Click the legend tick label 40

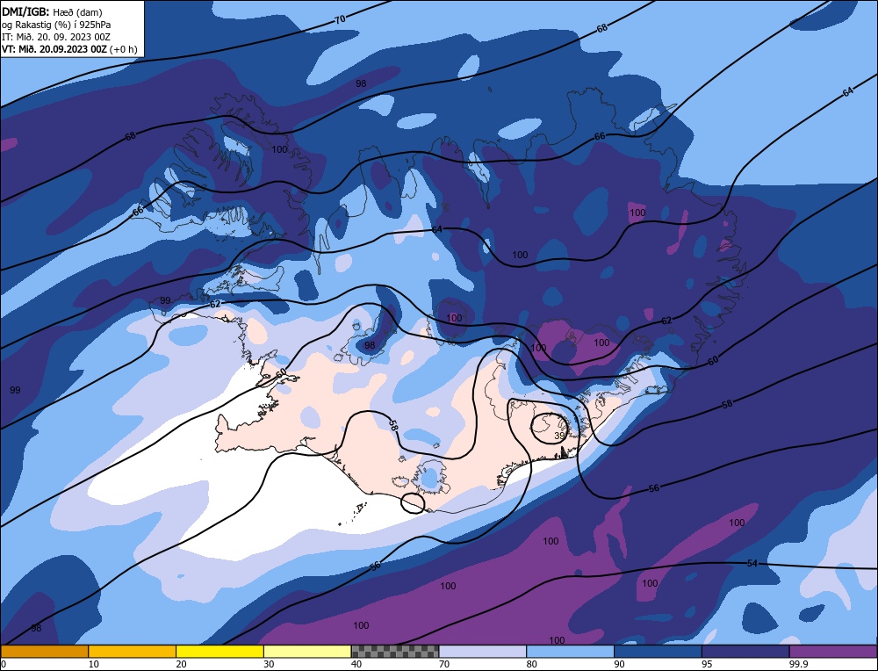[x=356, y=664]
